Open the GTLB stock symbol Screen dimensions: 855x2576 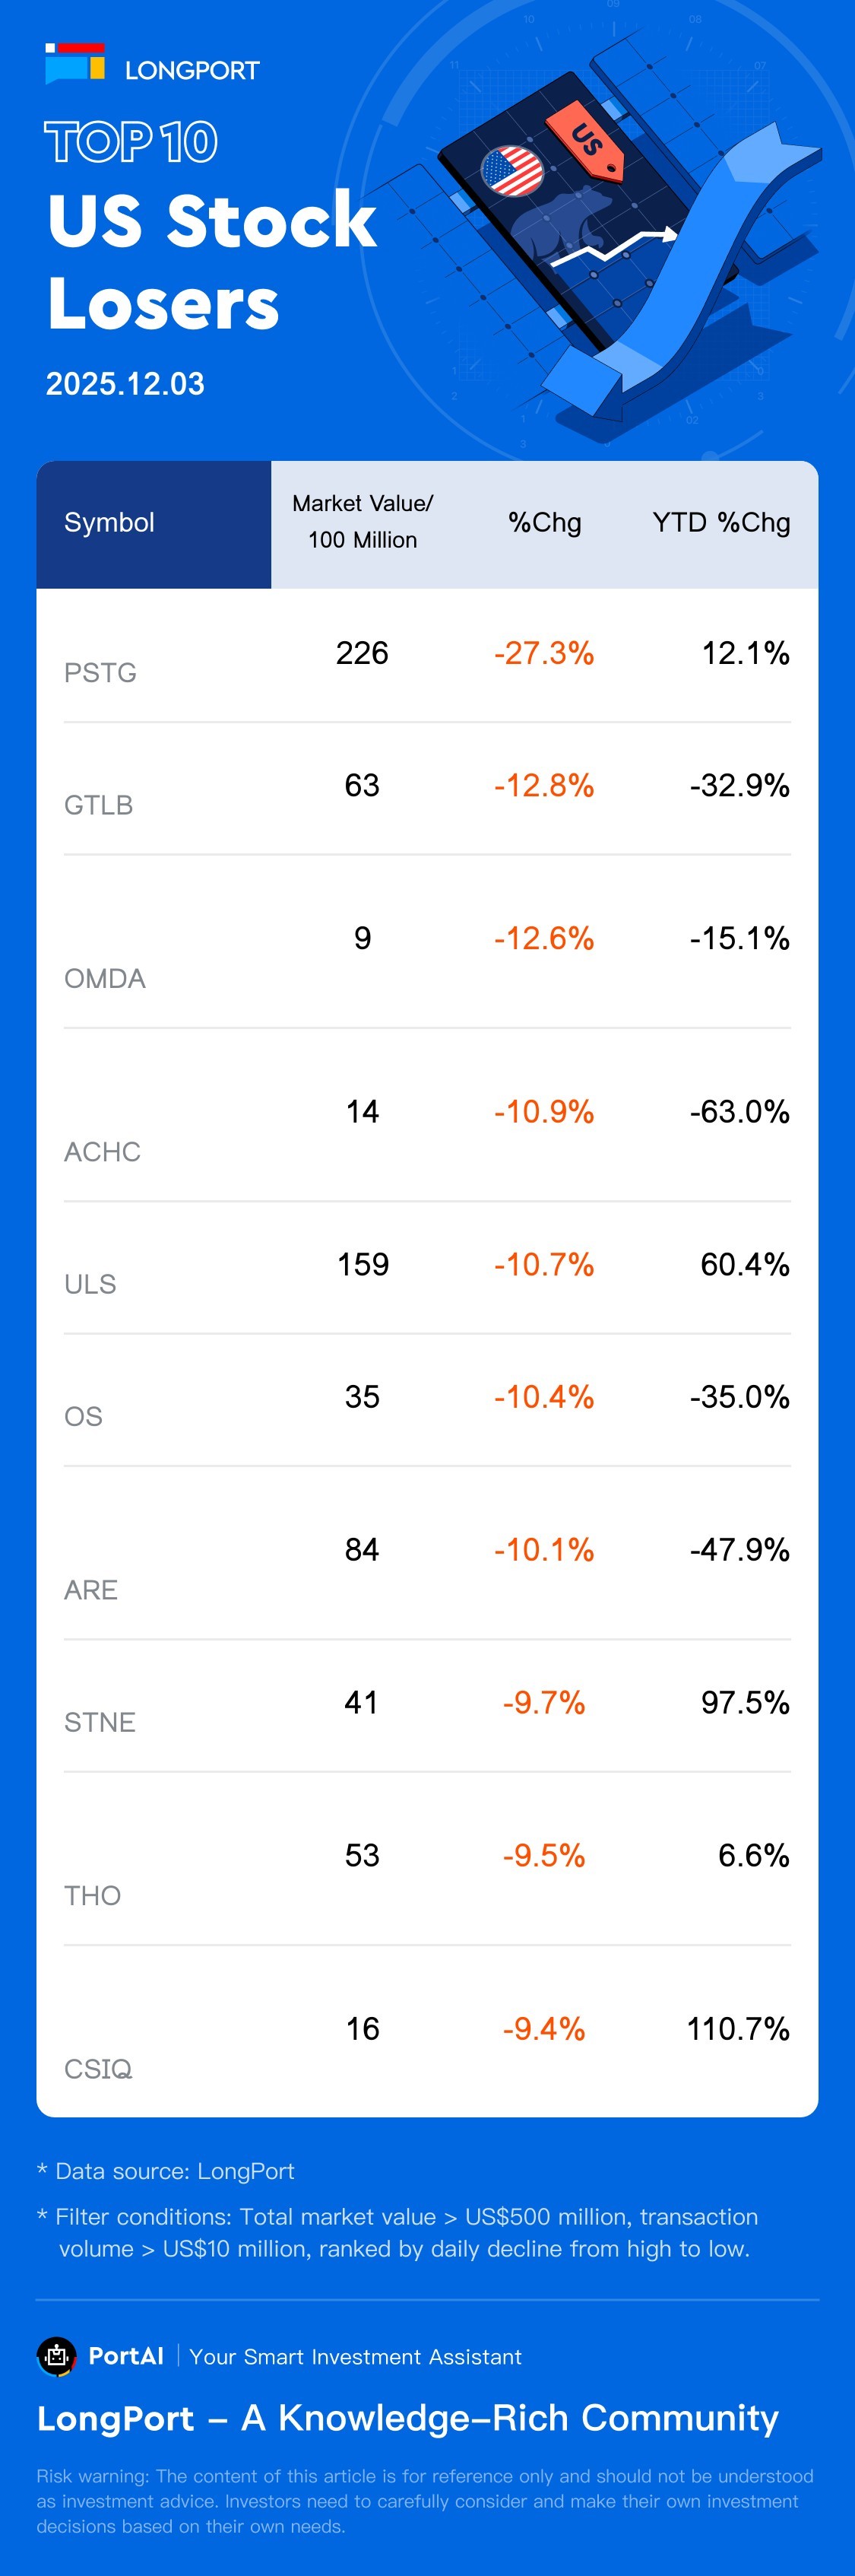pyautogui.click(x=98, y=805)
